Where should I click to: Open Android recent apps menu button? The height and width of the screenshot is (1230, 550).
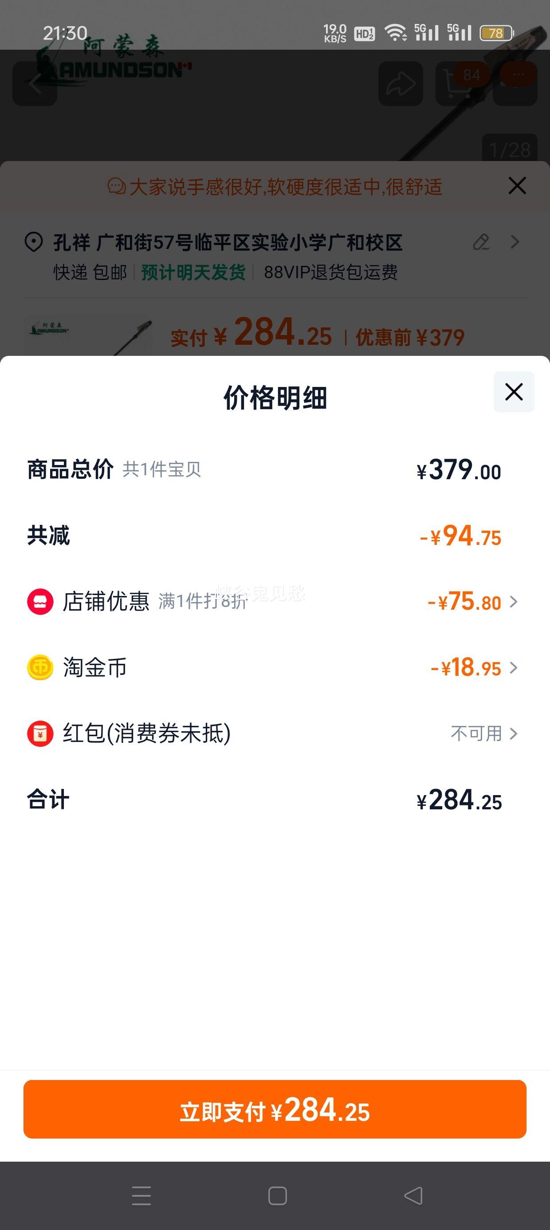(x=141, y=1196)
